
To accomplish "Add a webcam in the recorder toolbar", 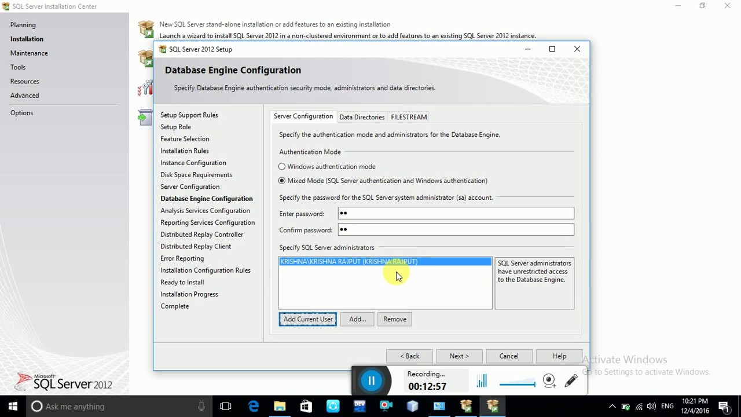I will [x=549, y=381].
